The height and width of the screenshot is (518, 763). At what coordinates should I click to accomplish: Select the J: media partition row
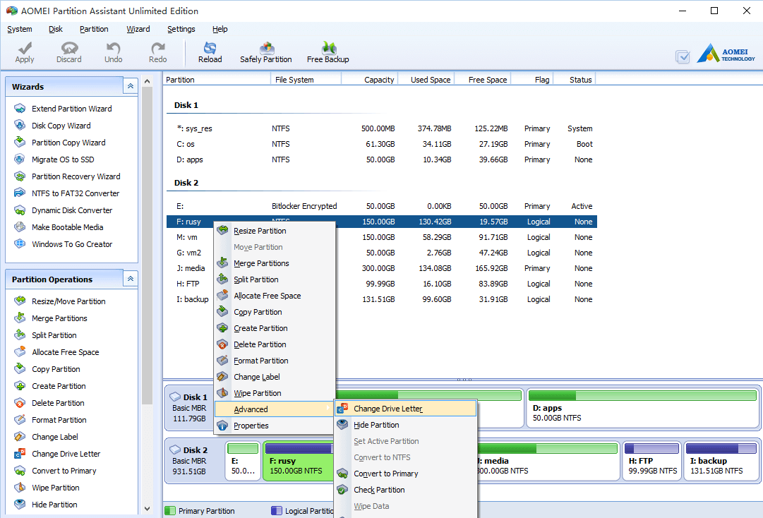point(381,268)
